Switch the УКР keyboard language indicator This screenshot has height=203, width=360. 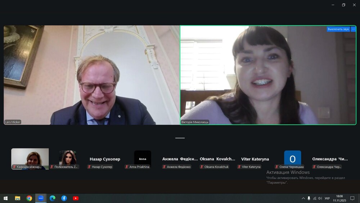[x=327, y=198]
